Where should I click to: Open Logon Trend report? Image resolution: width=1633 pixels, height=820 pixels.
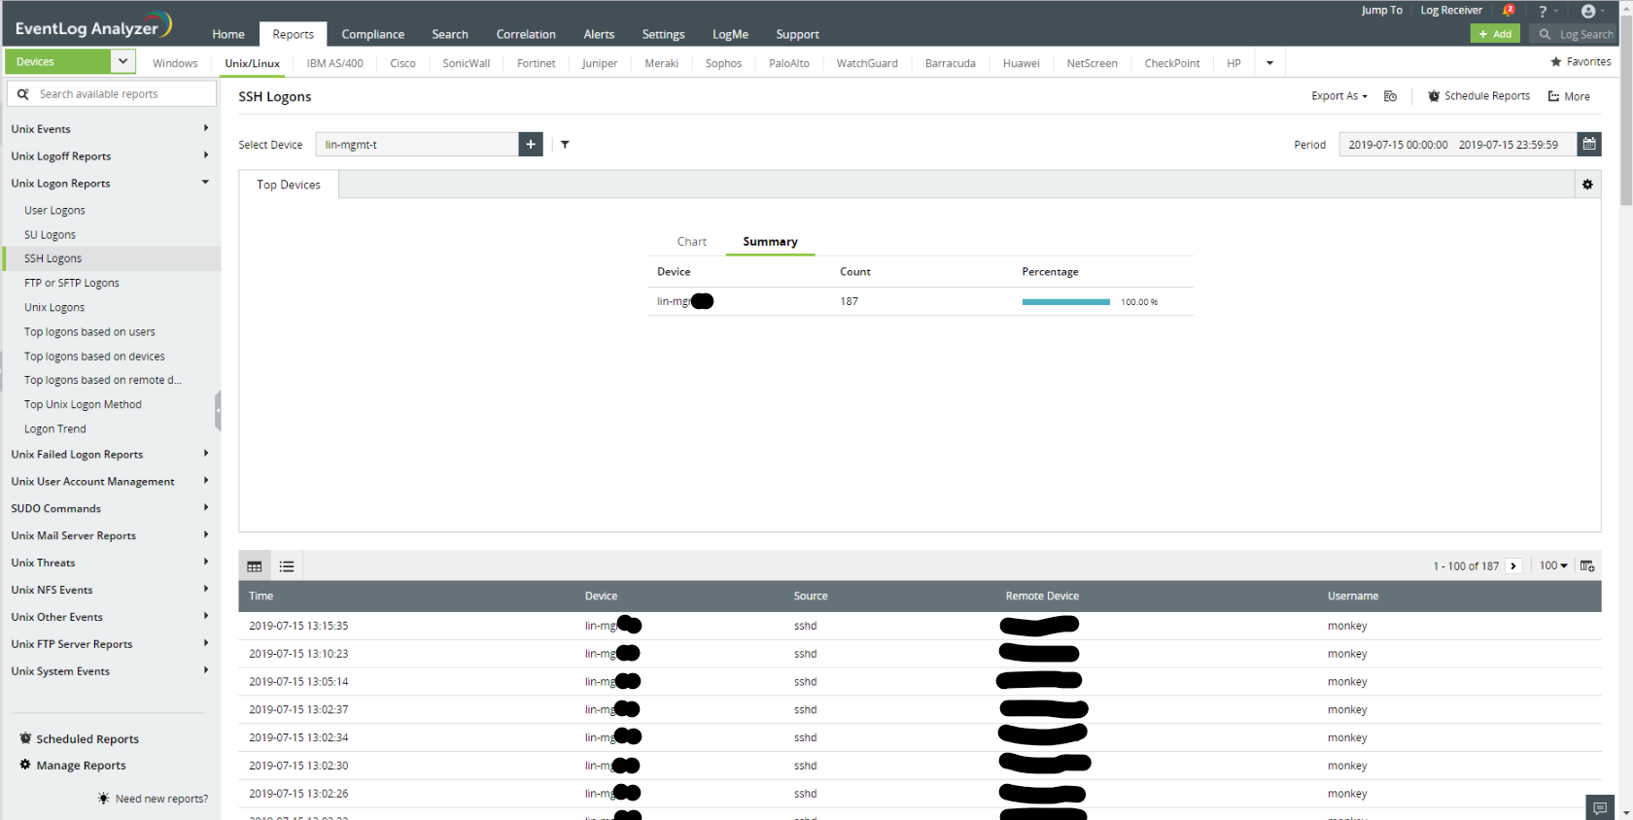click(x=55, y=428)
